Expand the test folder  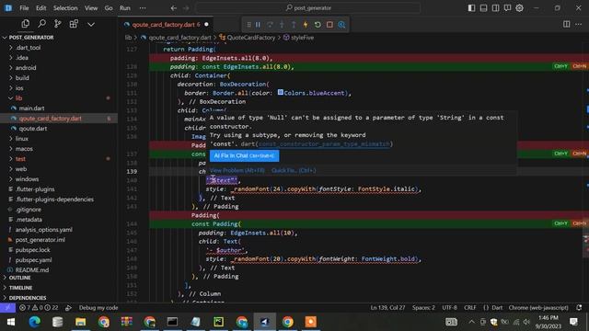[x=20, y=159]
